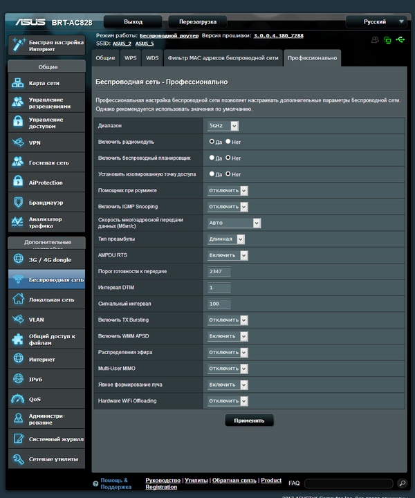Select Нет for беспроводный планировщик
415x498 pixels.
228,158
